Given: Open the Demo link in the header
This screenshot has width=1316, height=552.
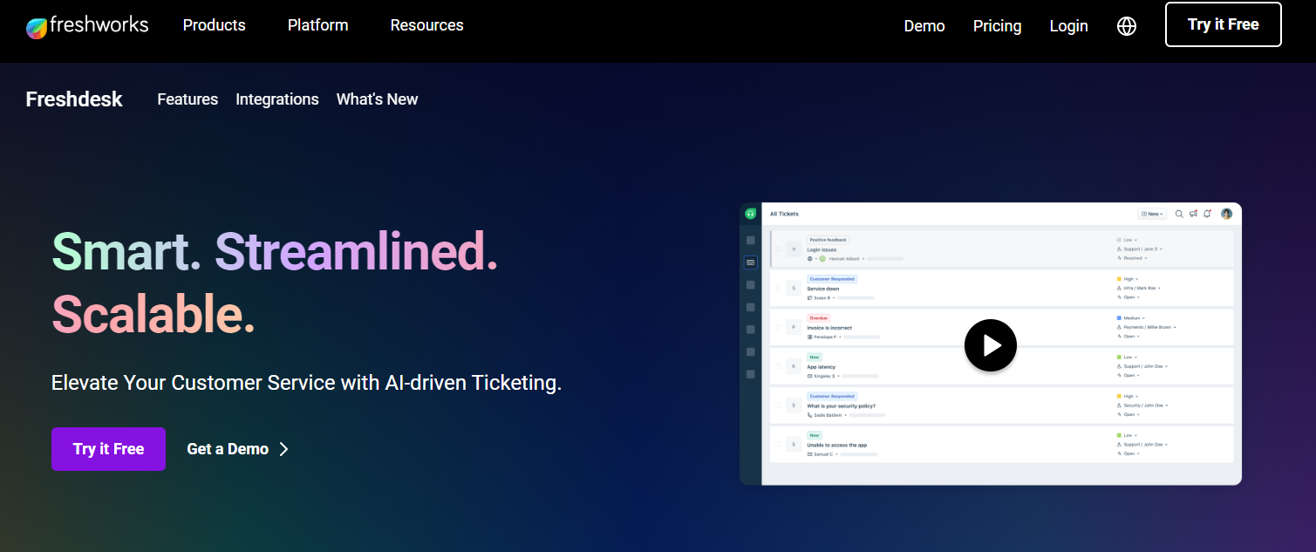Looking at the screenshot, I should [924, 26].
